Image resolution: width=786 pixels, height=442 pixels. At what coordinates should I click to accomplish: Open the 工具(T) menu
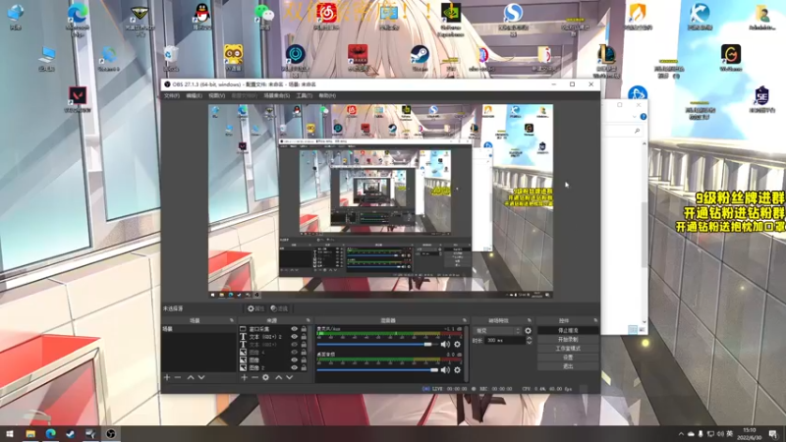click(304, 95)
